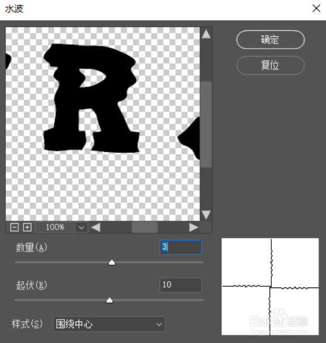Image resolution: width=326 pixels, height=343 pixels.
Task: Click the preview scroll-right arrow
Action: [x=194, y=228]
